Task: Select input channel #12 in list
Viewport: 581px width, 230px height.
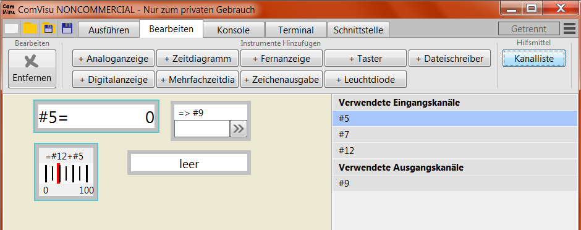Action: pos(455,151)
